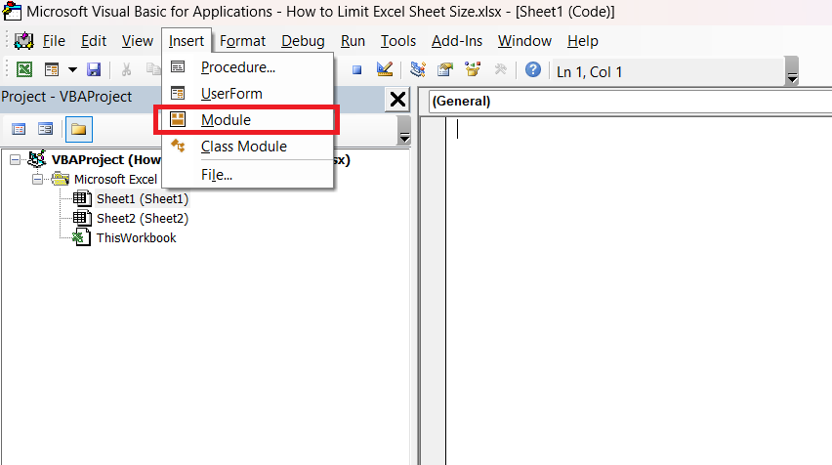
Task: Click the Cut scissors icon
Action: [126, 69]
